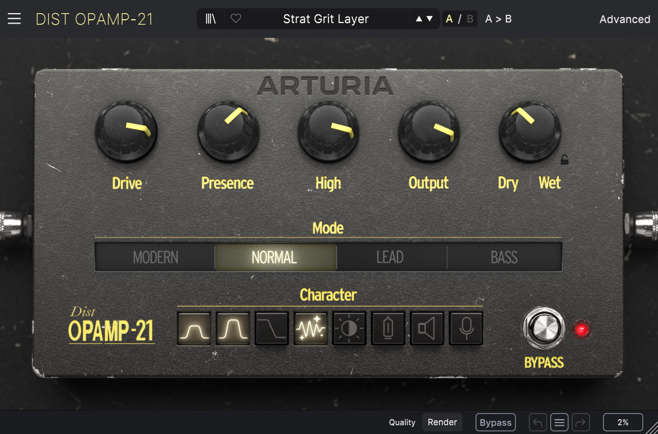Select next preset with down arrow
Screen dimensions: 658x434
click(x=430, y=19)
